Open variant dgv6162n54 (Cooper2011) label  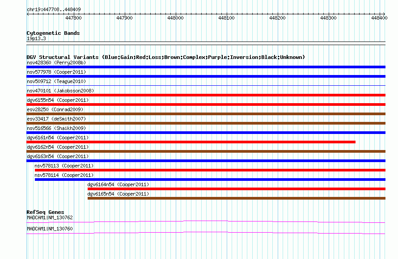tap(58, 147)
